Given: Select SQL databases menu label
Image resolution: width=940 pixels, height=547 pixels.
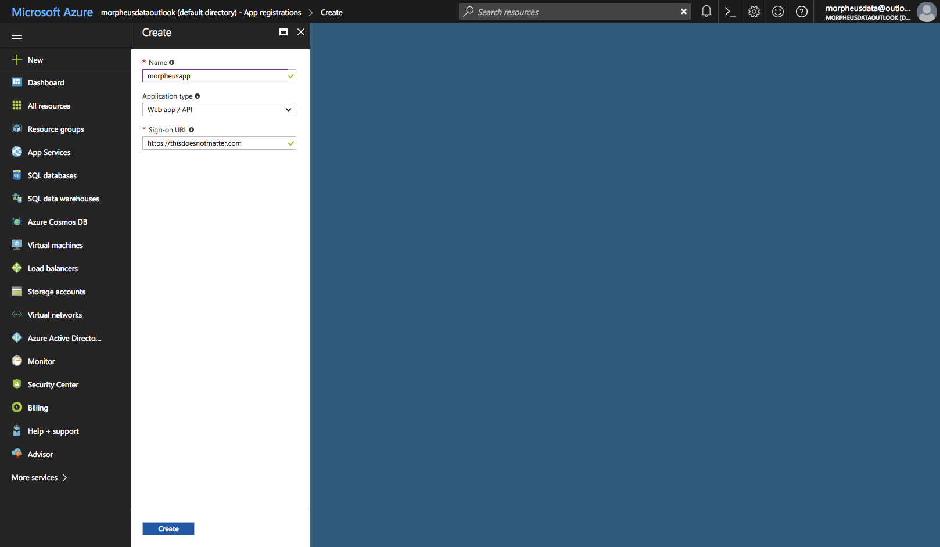Looking at the screenshot, I should click(x=52, y=175).
